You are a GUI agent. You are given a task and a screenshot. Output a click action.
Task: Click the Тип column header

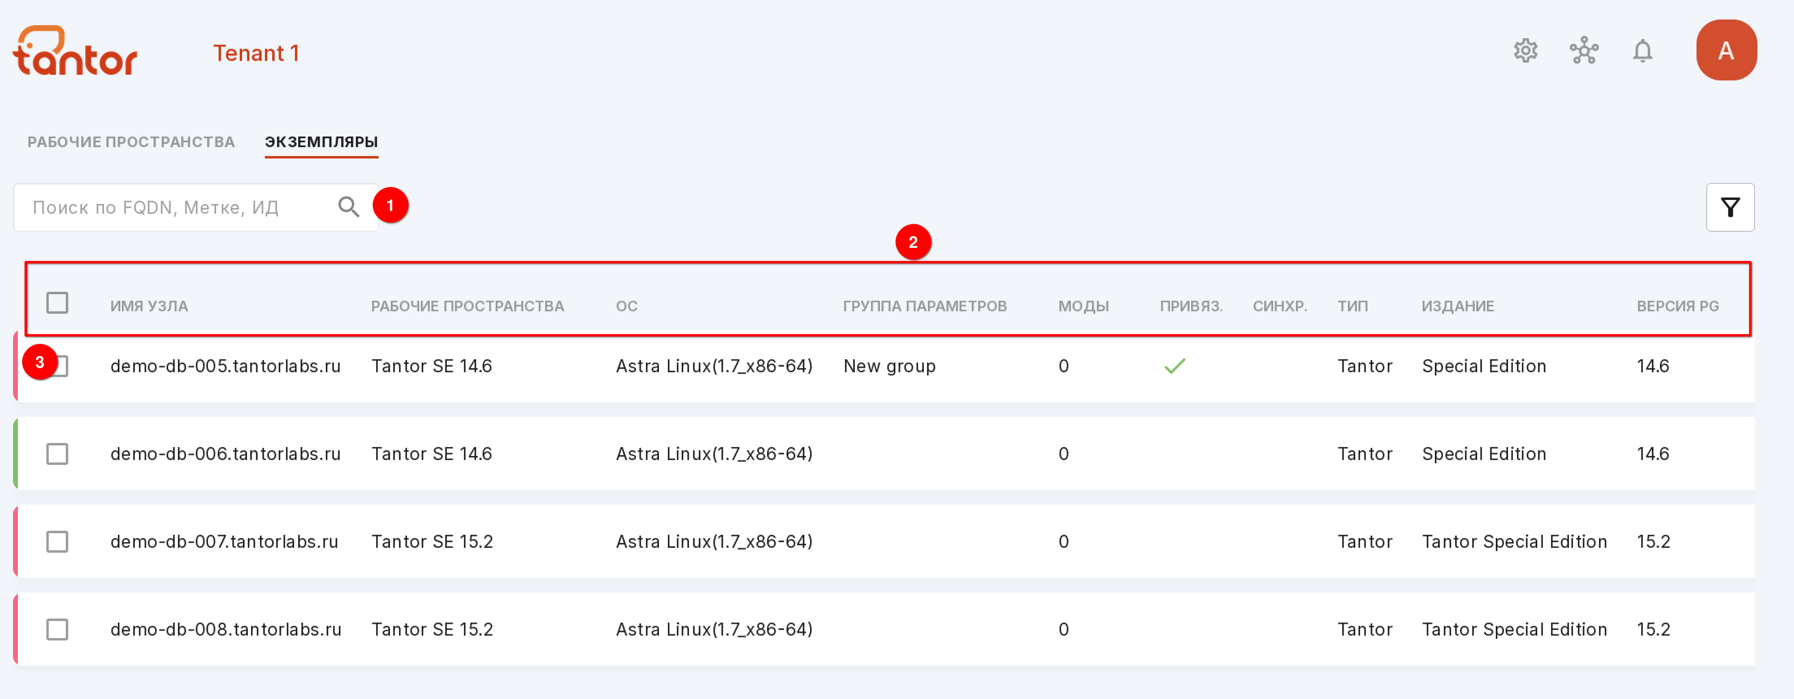[1352, 306]
